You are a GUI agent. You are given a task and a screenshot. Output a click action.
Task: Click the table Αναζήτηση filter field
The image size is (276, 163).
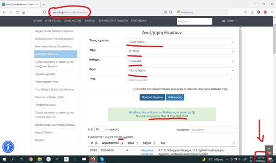[213, 130]
